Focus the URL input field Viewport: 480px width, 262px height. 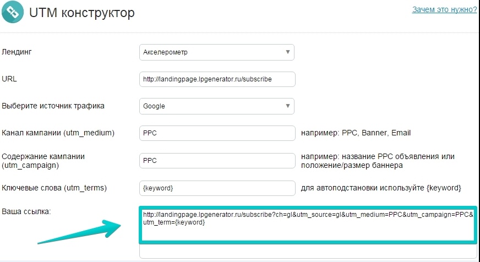pyautogui.click(x=217, y=79)
